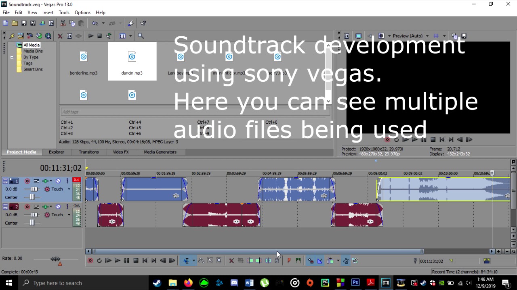Click the Copy icon in main toolbar

(72, 23)
